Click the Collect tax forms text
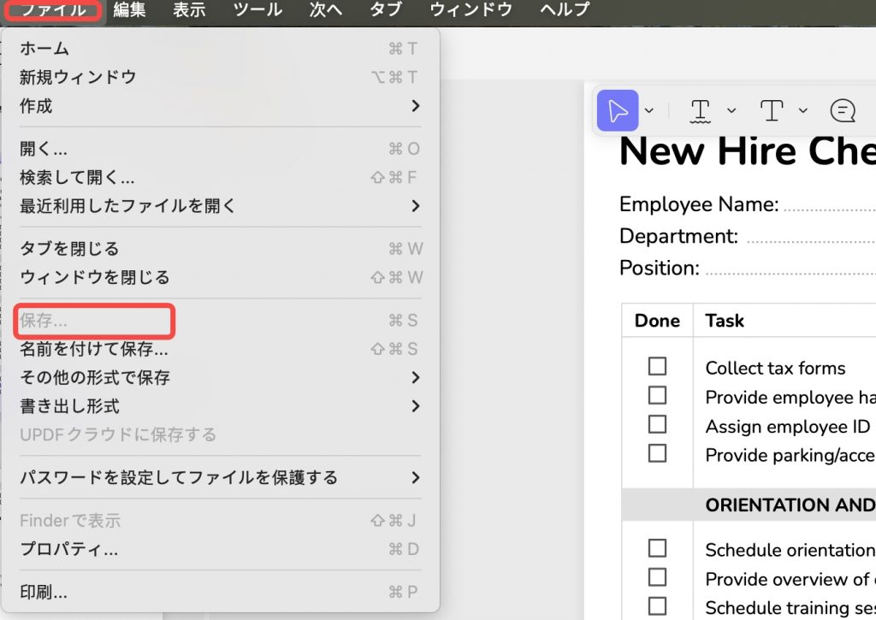This screenshot has height=620, width=876. [775, 368]
